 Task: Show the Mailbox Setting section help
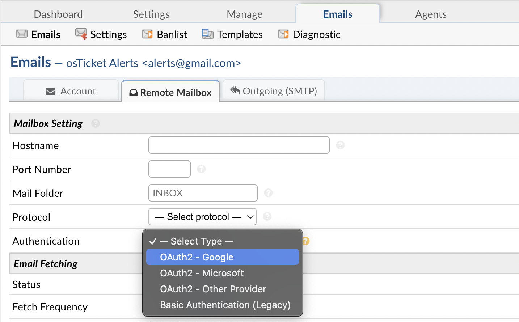[x=95, y=123]
